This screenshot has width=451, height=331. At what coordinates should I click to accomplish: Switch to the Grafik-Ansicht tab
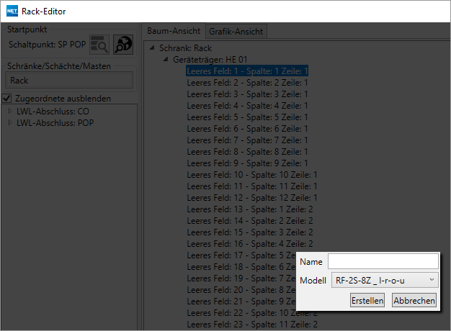[x=236, y=32]
